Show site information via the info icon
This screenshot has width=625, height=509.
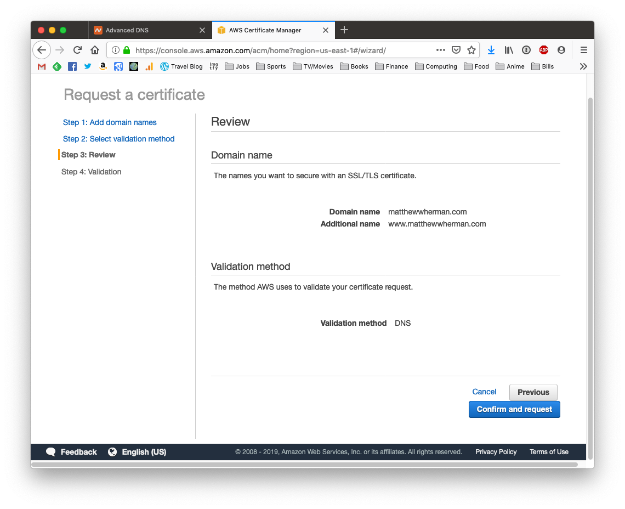116,50
